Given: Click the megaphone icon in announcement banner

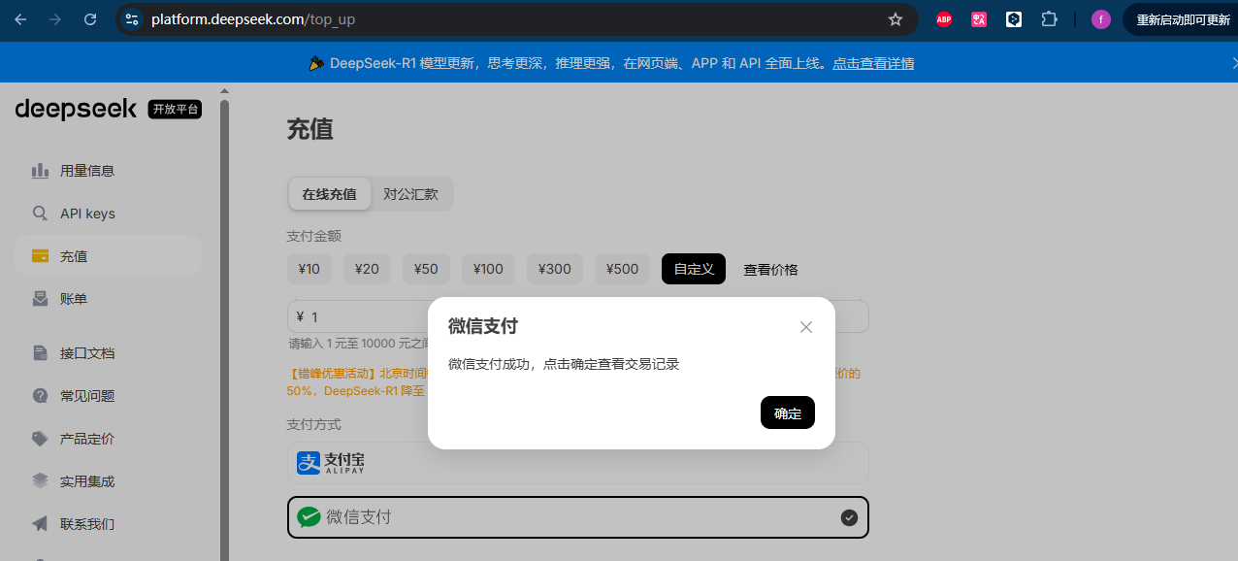Looking at the screenshot, I should point(316,63).
